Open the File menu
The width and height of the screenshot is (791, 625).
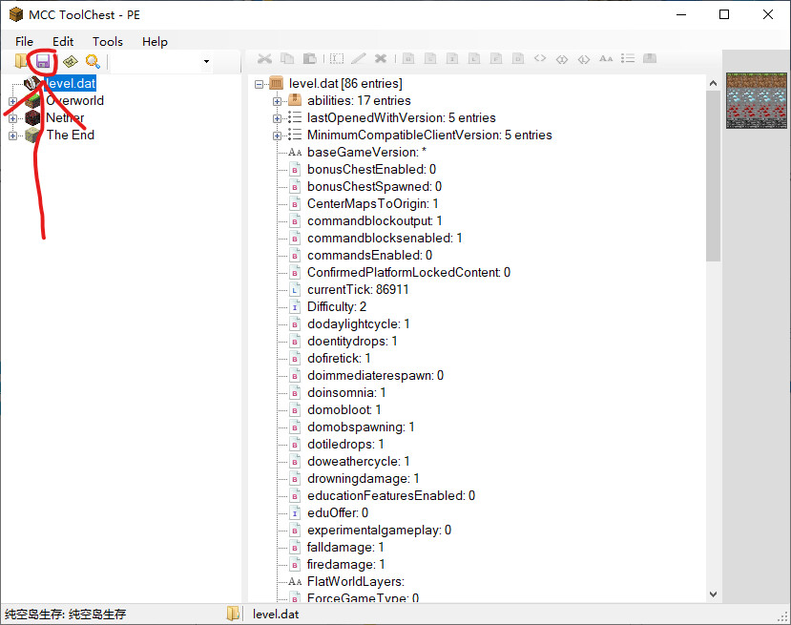[x=24, y=41]
